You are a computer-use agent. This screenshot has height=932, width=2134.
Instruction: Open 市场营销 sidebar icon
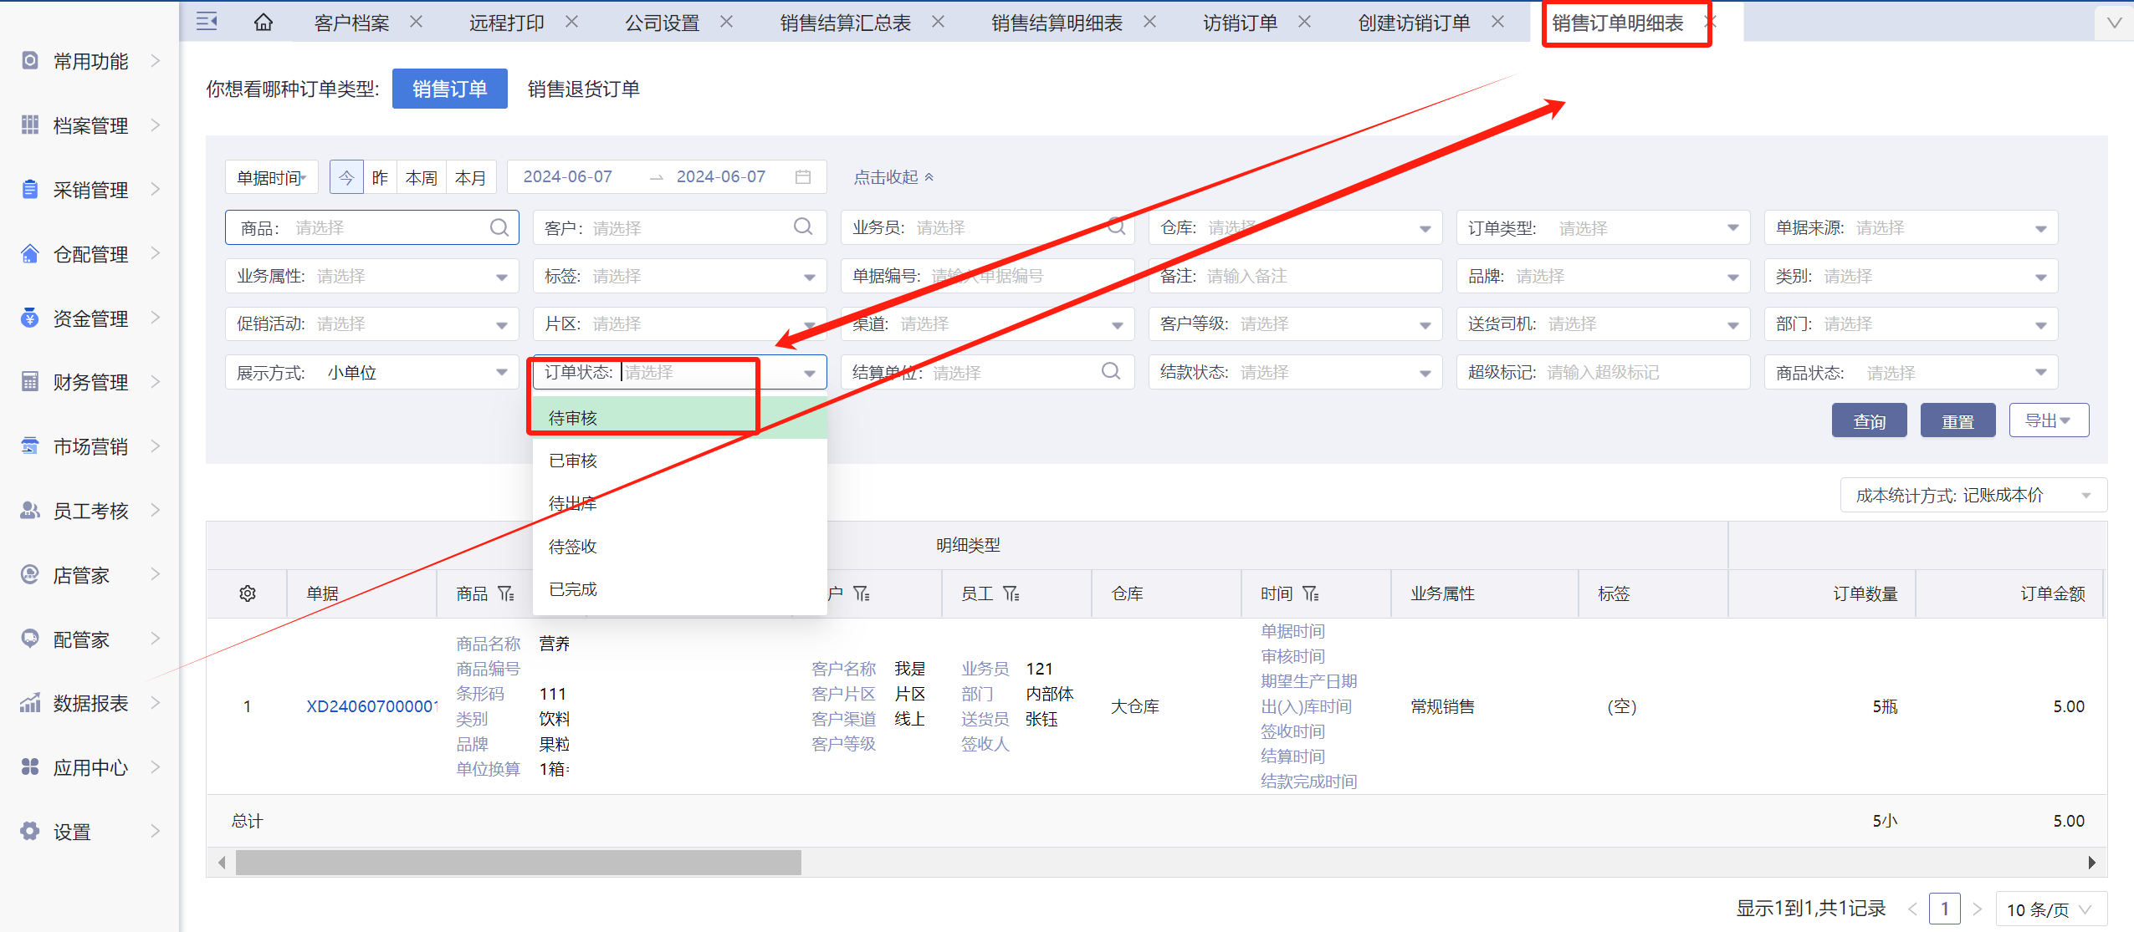tap(30, 446)
